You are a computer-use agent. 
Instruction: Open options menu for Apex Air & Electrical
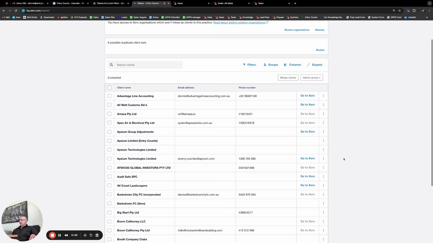click(x=323, y=123)
